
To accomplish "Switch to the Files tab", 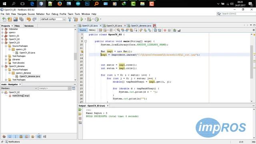I will (17, 26).
